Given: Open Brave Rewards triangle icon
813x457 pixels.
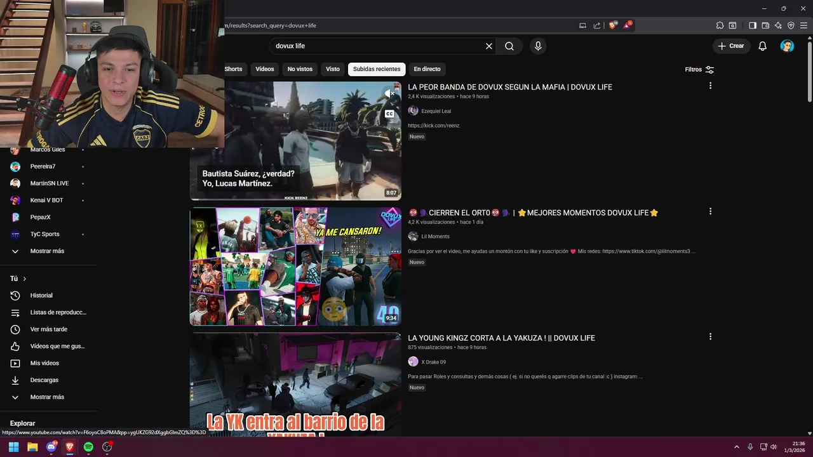Looking at the screenshot, I should (x=627, y=25).
